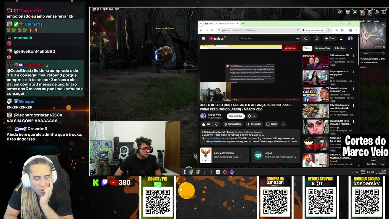Screen dimensions: 389x219
Task: Open exitl.ag/marcoveio link in description
Action: pos(218,138)
